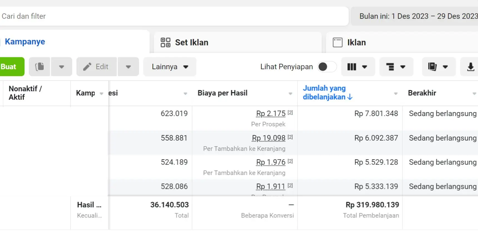Open the Berakhir column dropdown arrow
Screen dimensions: 478x231
[x=474, y=94]
